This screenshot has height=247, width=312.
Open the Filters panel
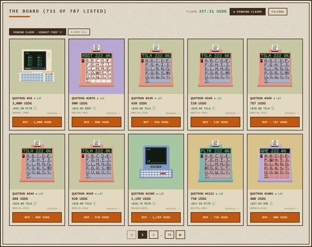point(278,12)
